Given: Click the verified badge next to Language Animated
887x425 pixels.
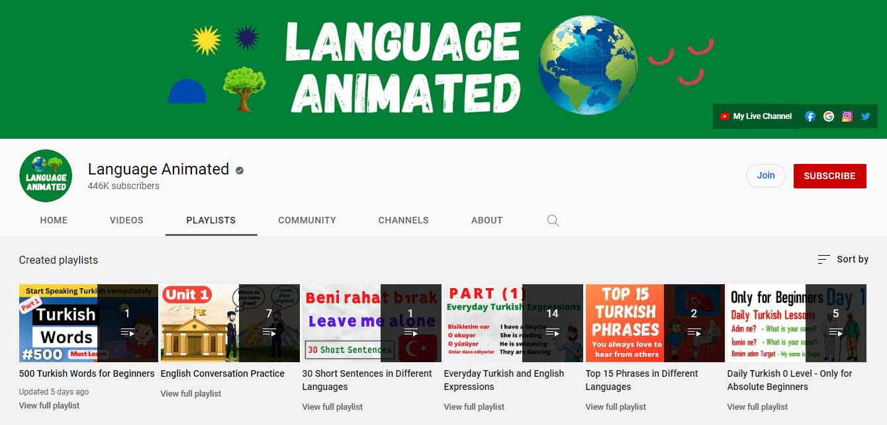Looking at the screenshot, I should pos(240,171).
